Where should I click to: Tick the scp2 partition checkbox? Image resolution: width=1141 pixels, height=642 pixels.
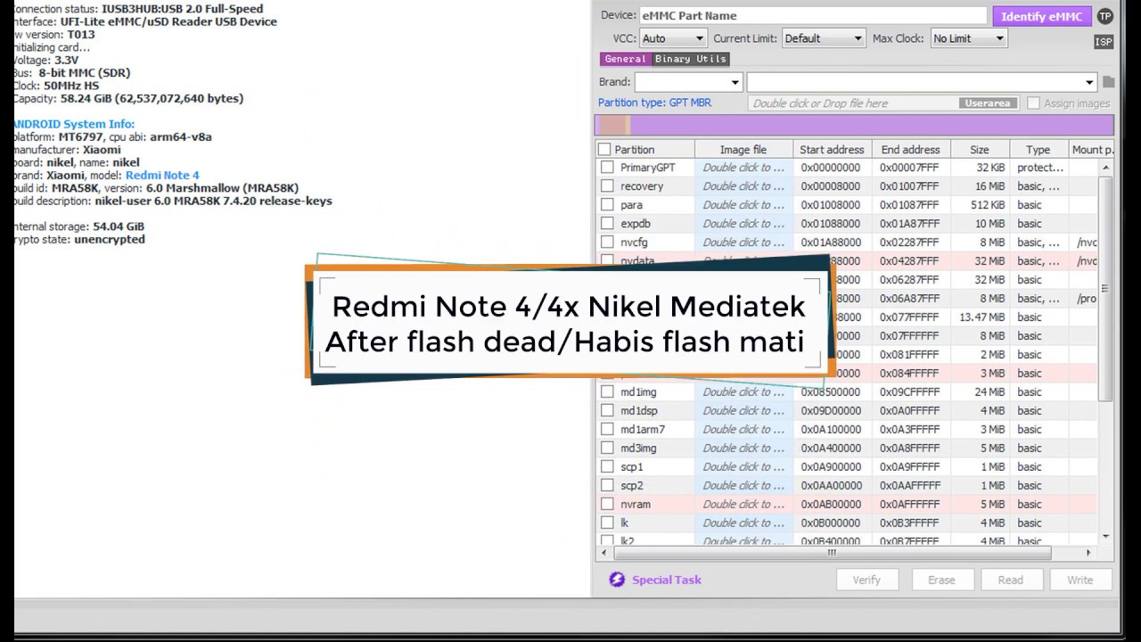tap(607, 485)
